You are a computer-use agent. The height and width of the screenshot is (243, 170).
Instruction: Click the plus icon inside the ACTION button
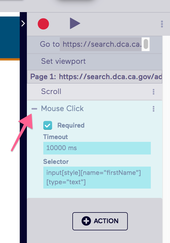pos(86,221)
